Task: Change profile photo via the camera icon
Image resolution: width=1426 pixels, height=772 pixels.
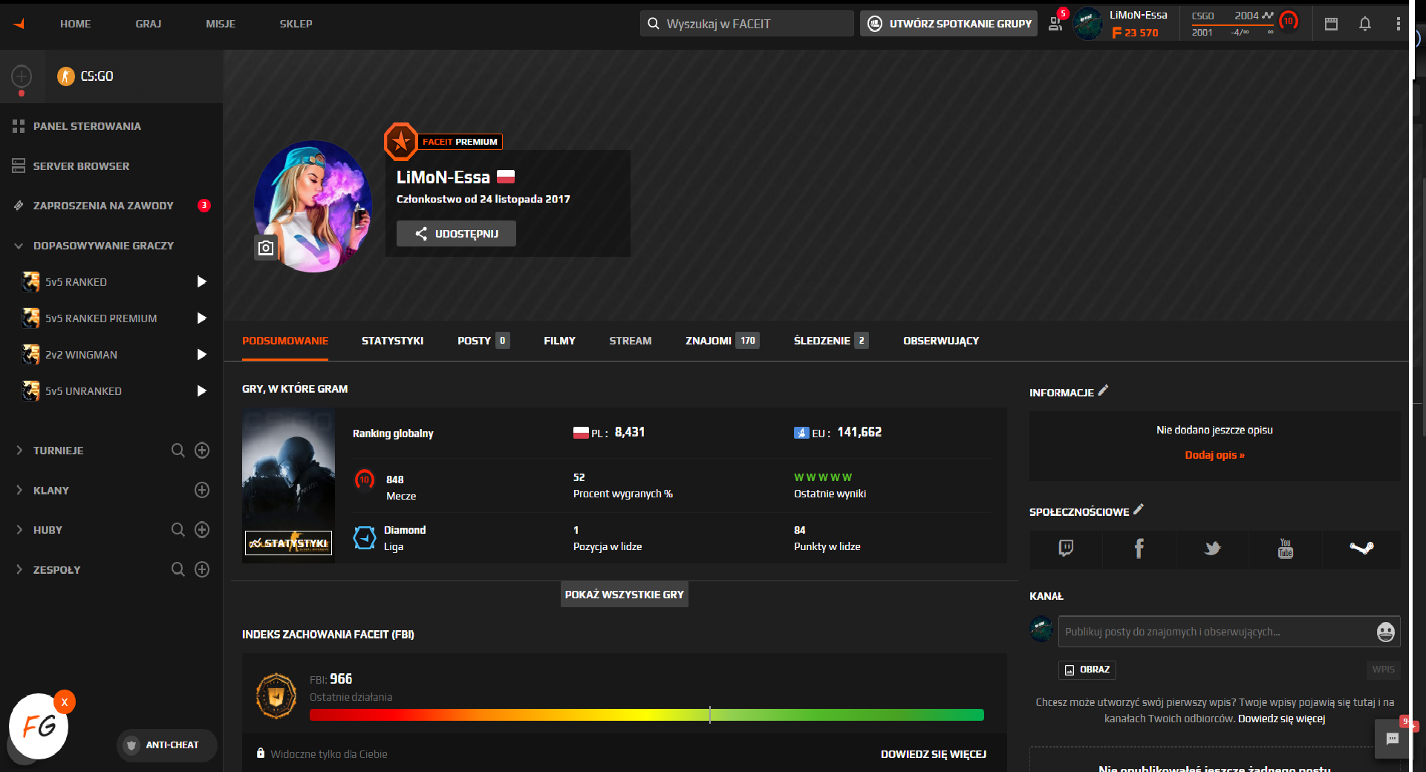Action: [266, 248]
